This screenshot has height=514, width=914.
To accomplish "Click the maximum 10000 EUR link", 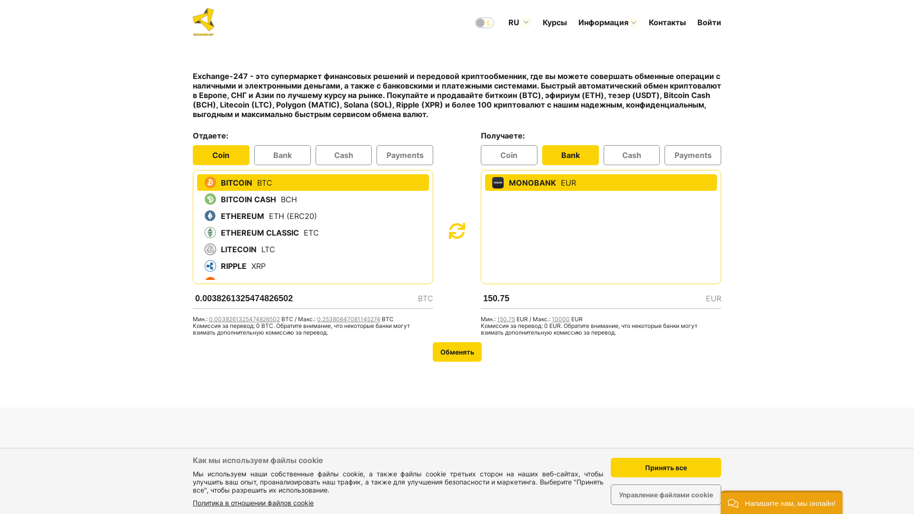I will (560, 319).
